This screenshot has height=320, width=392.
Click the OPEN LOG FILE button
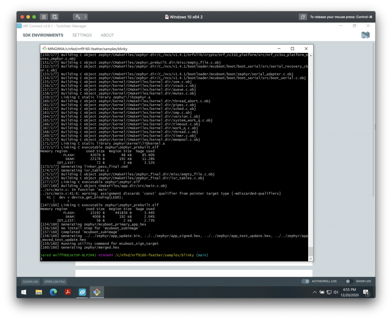pyautogui.click(x=55, y=281)
